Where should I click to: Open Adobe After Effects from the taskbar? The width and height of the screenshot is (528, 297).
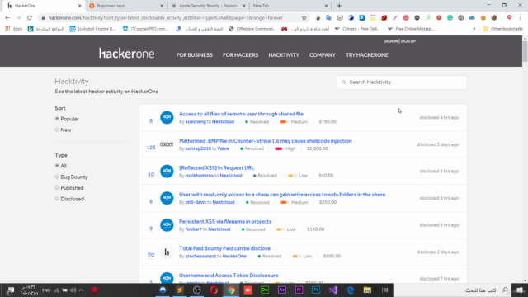point(282,290)
